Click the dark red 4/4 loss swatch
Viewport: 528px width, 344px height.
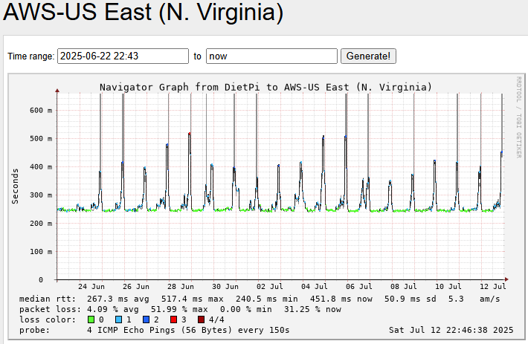click(x=201, y=319)
